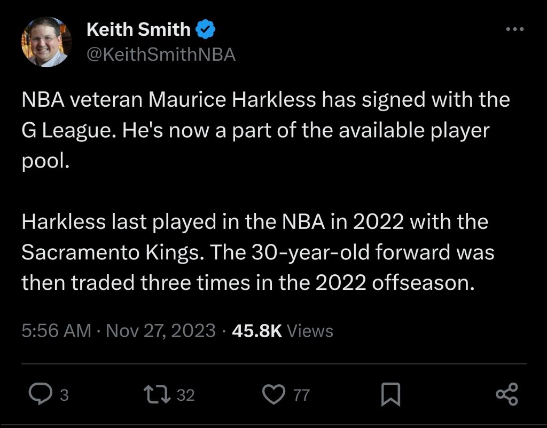Image resolution: width=547 pixels, height=428 pixels.
Task: Visit the @KeithSmithNBA handle
Action: click(x=160, y=55)
